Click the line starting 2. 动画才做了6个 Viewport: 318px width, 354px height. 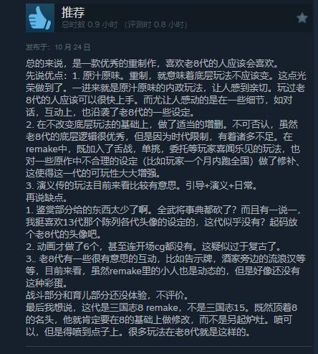tap(153, 246)
